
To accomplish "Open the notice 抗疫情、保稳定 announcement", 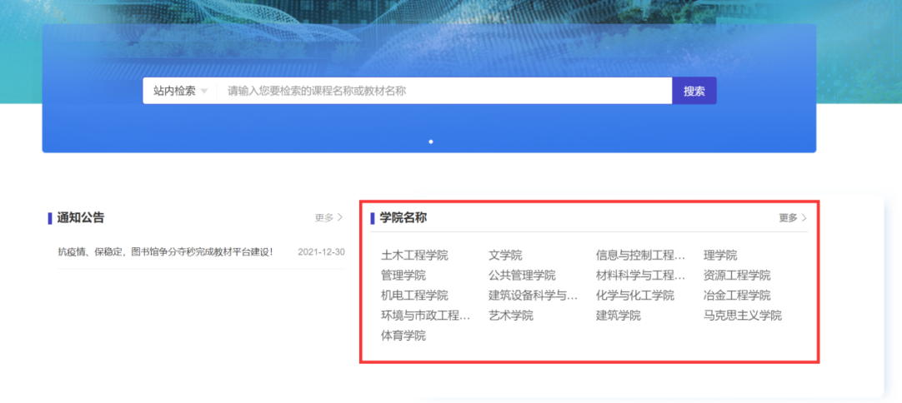I will tap(166, 251).
